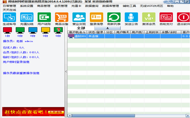Click the 生成帐号 toolbar icon
The width and height of the screenshot is (190, 118).
9,17
